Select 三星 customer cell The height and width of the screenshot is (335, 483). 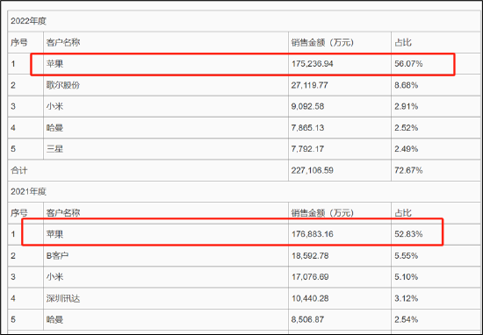(166, 149)
